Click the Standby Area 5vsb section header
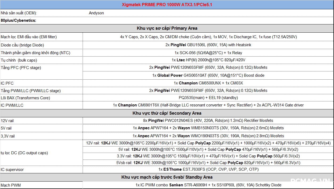This screenshot has height=189, width=334. click(167, 177)
